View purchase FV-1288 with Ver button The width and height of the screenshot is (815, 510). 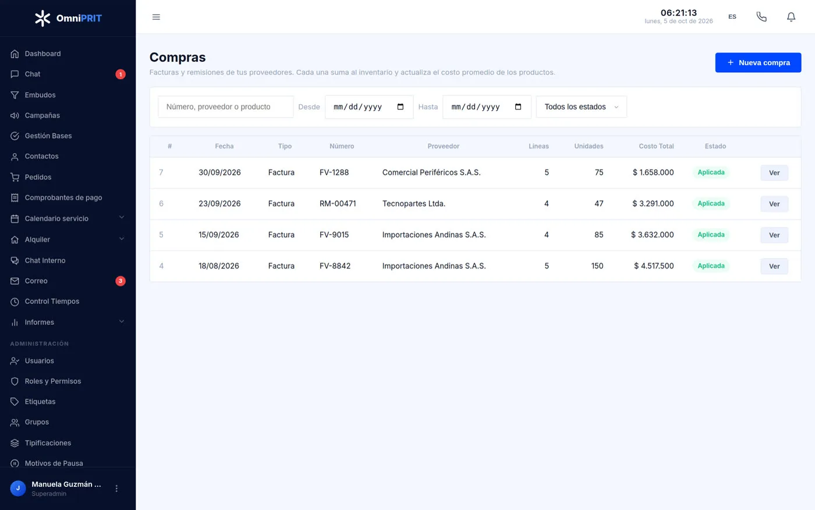click(774, 173)
